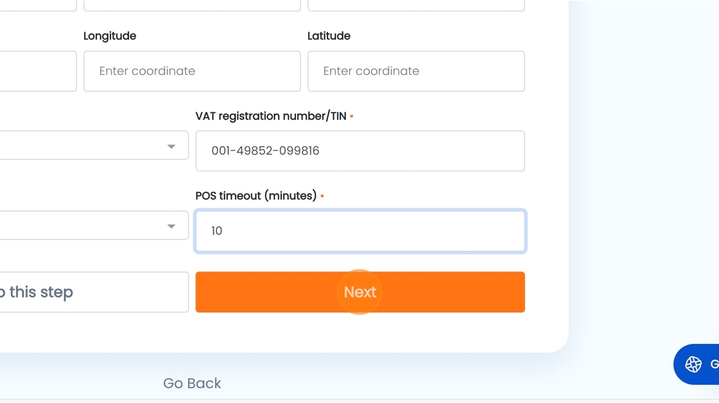
Task: Click the partially visible field above Latitude label
Action: tap(416, 6)
